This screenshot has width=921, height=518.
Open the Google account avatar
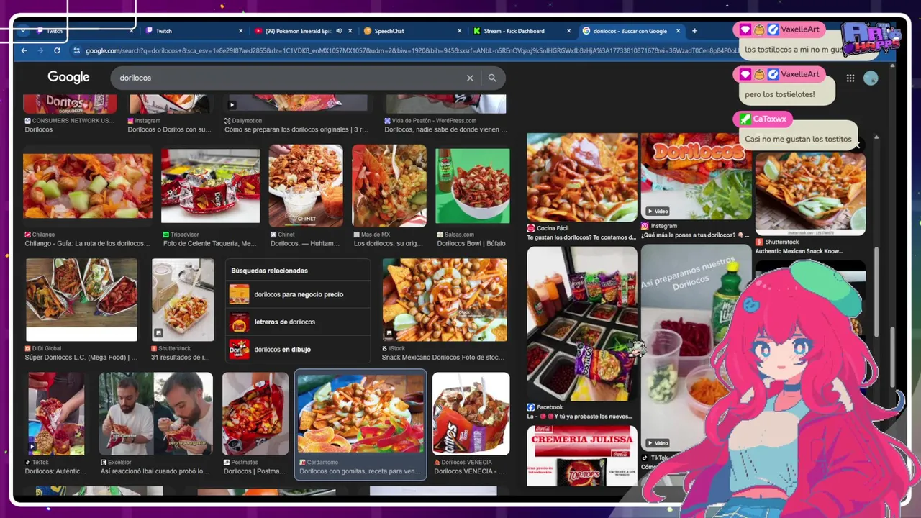pyautogui.click(x=871, y=78)
